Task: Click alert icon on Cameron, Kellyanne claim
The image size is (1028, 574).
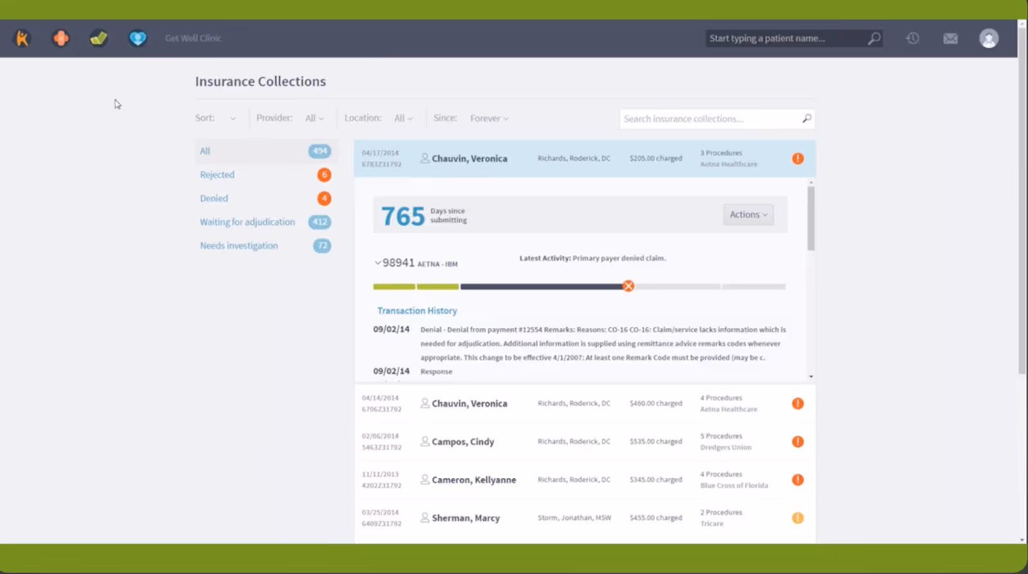Action: point(797,480)
